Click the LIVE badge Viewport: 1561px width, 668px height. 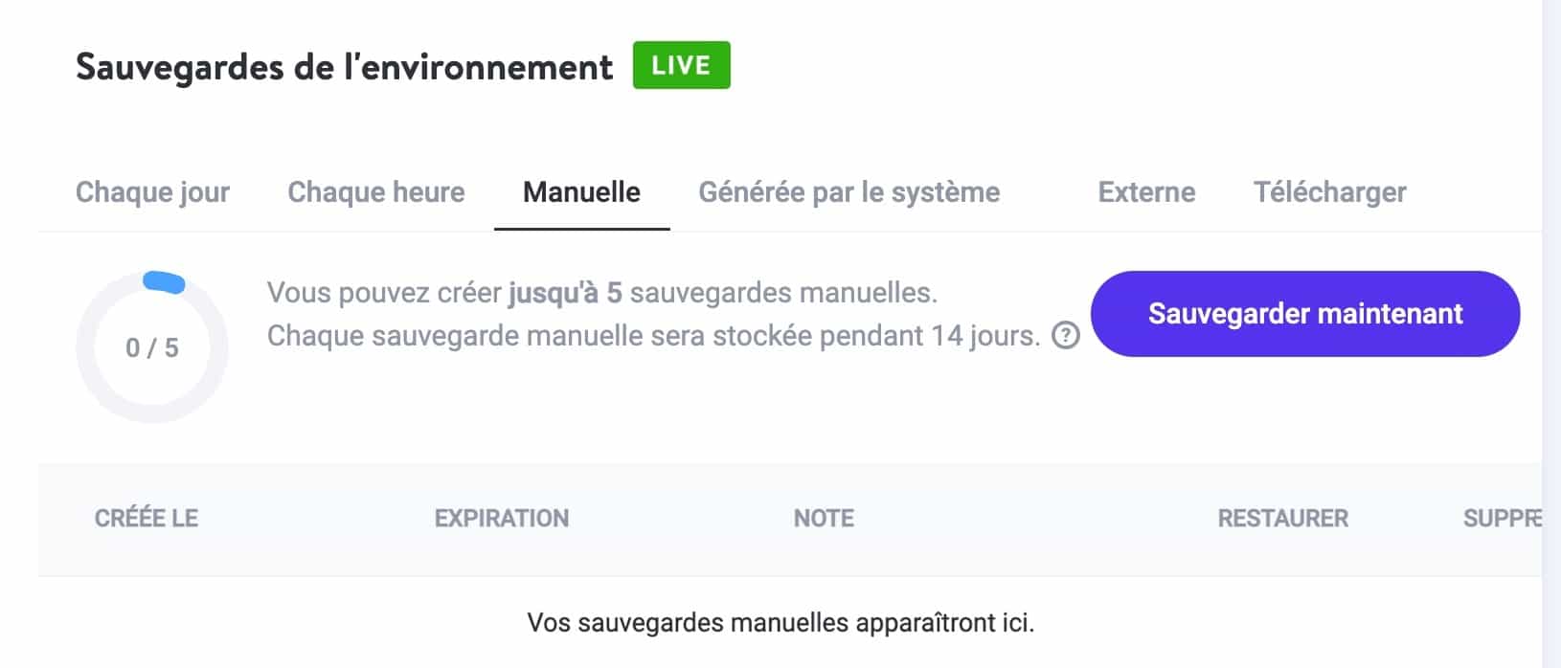[681, 65]
